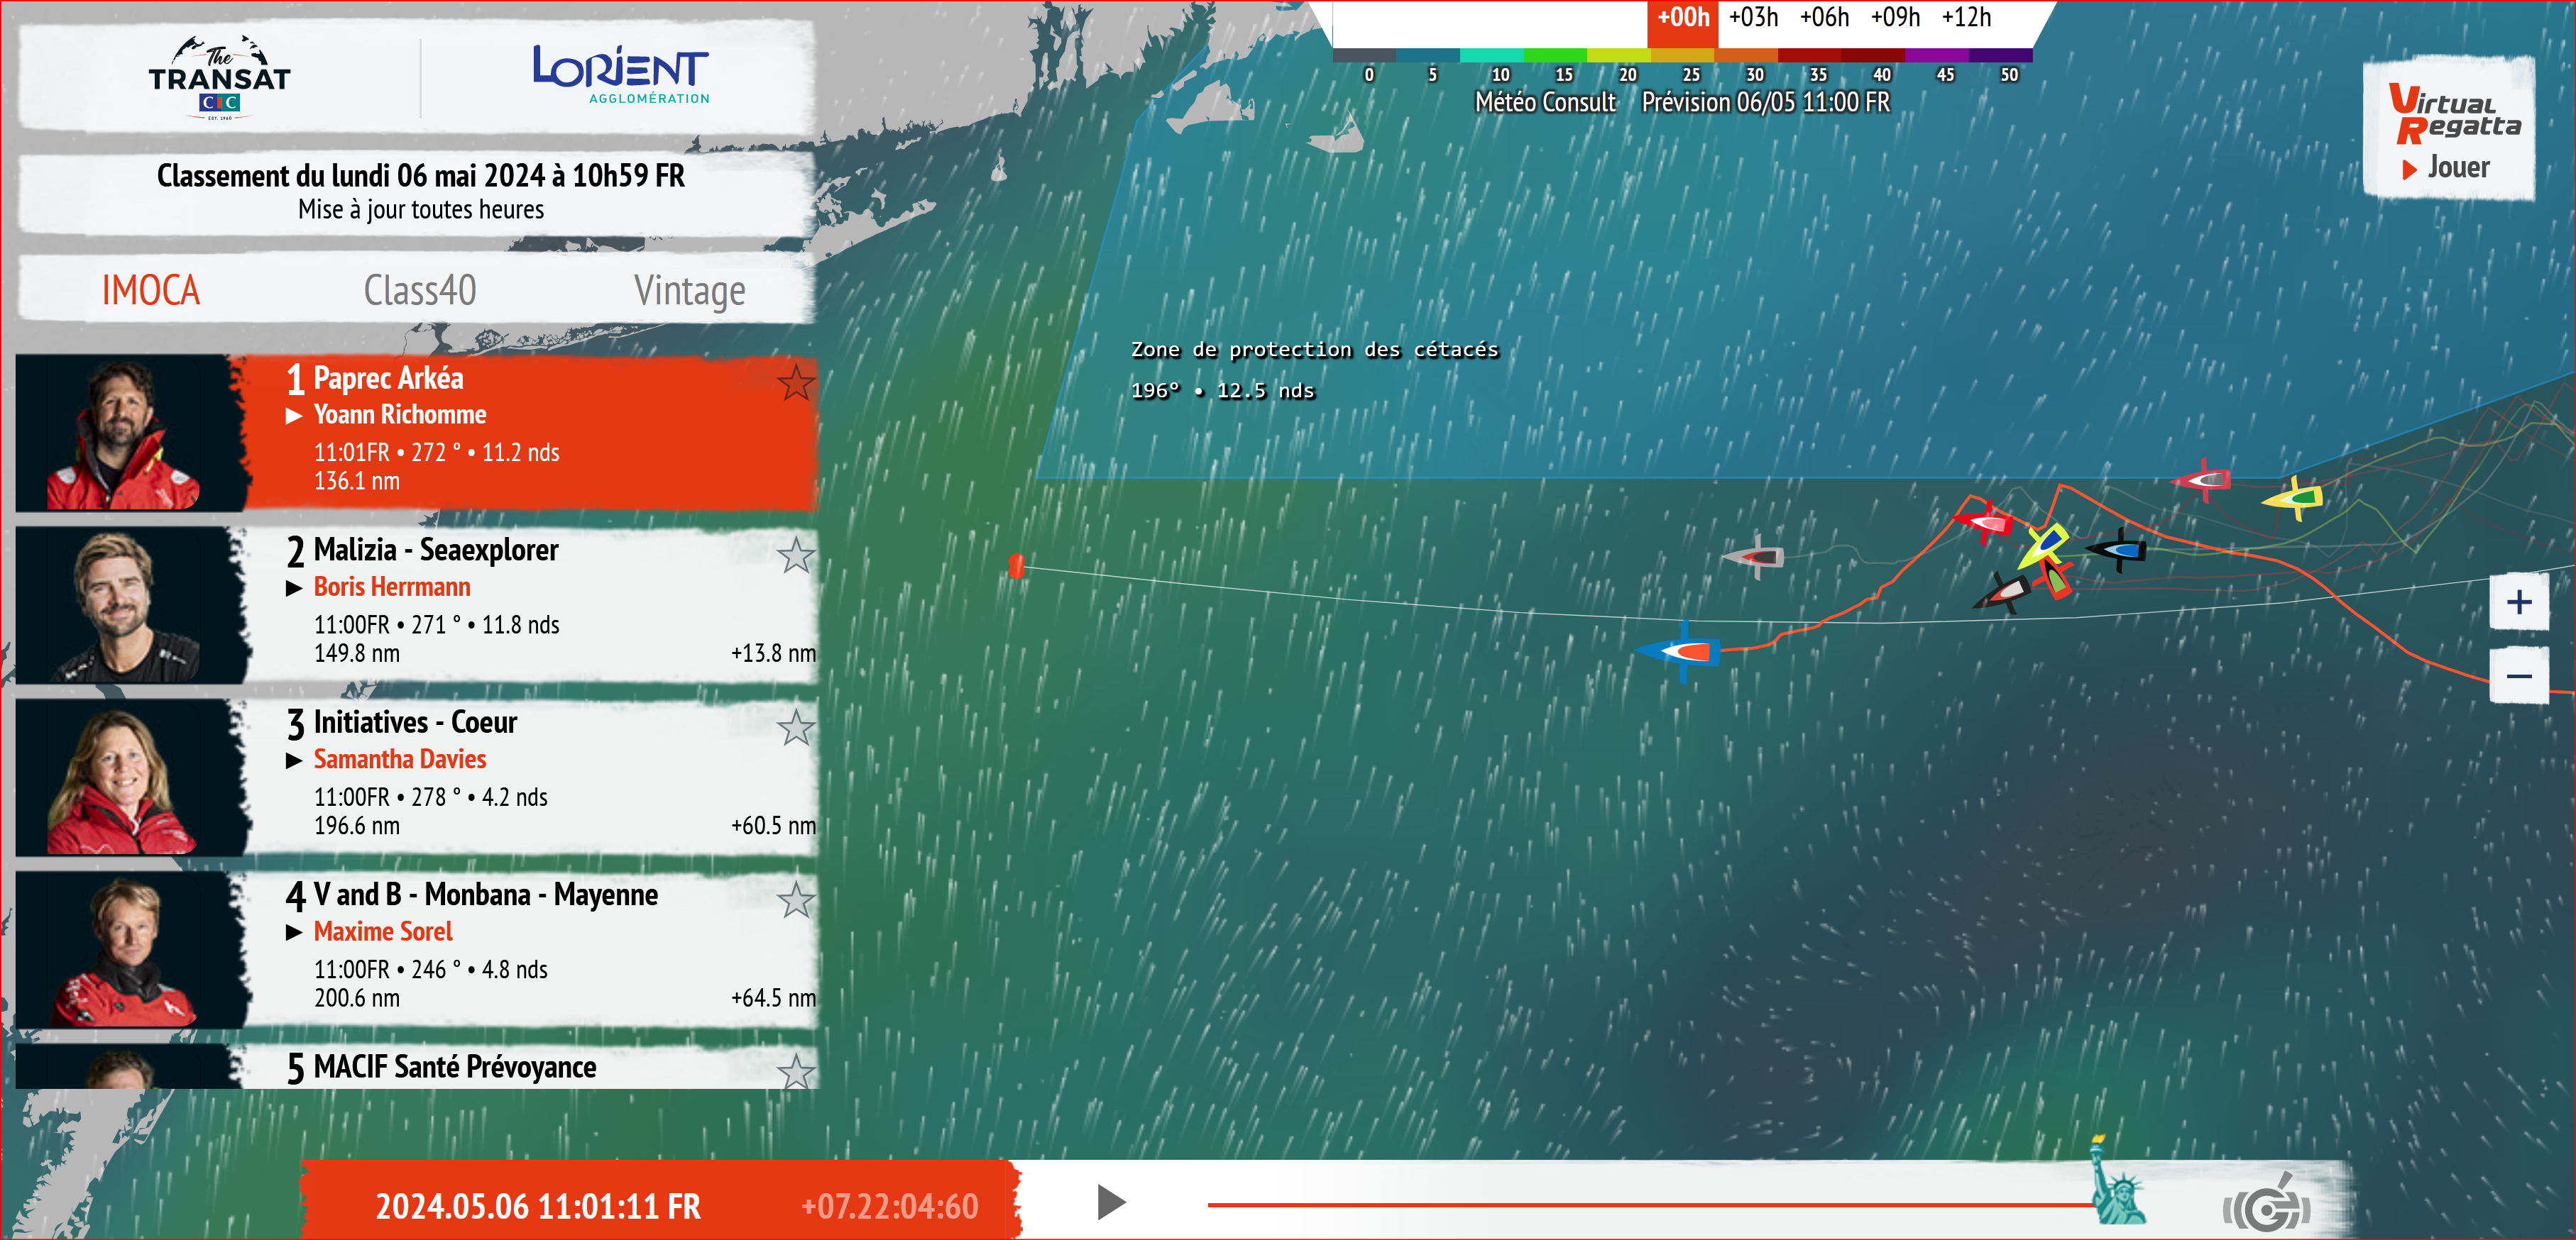Click the +60.5 nm gap value
The width and height of the screenshot is (2576, 1240).
click(x=773, y=826)
